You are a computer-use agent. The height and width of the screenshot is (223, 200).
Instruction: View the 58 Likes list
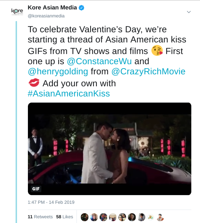click(64, 217)
